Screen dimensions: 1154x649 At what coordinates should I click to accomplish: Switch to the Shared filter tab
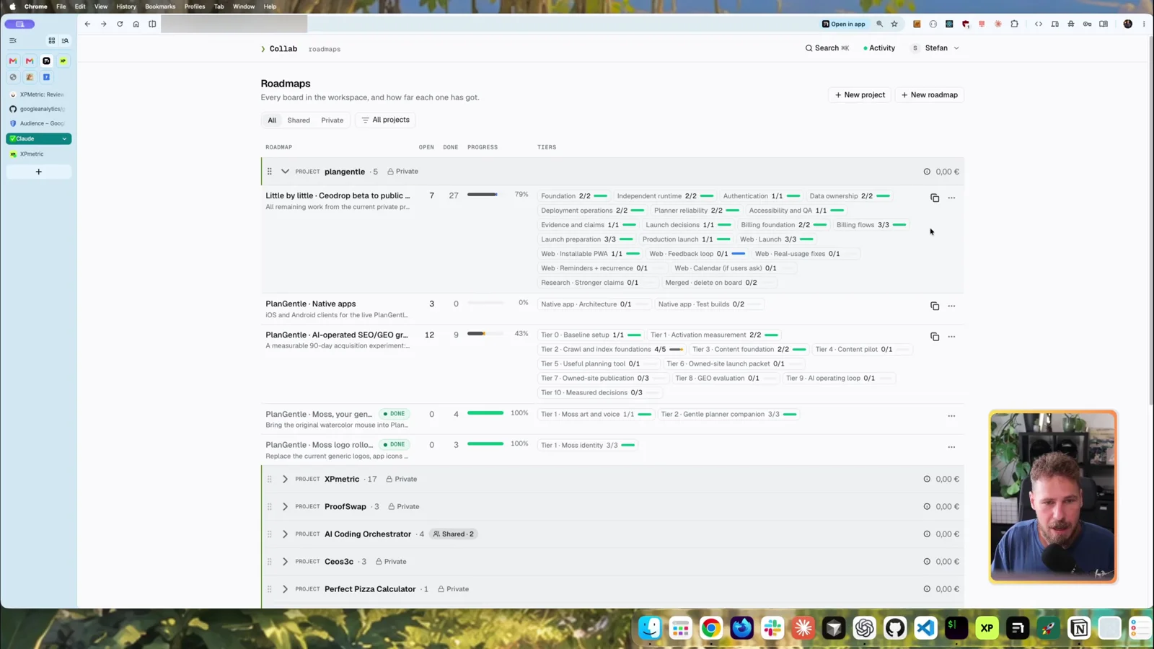299,120
